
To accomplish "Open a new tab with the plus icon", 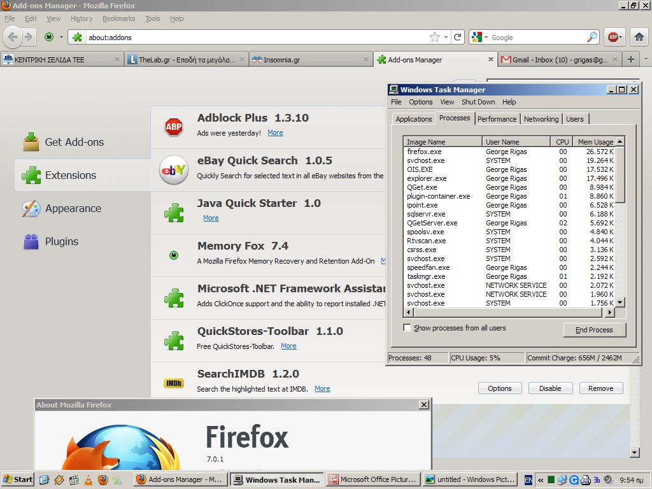I will pos(631,59).
